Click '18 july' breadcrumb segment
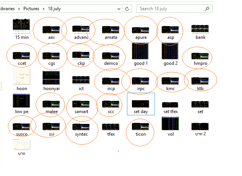The height and width of the screenshot is (176, 242). point(54,9)
